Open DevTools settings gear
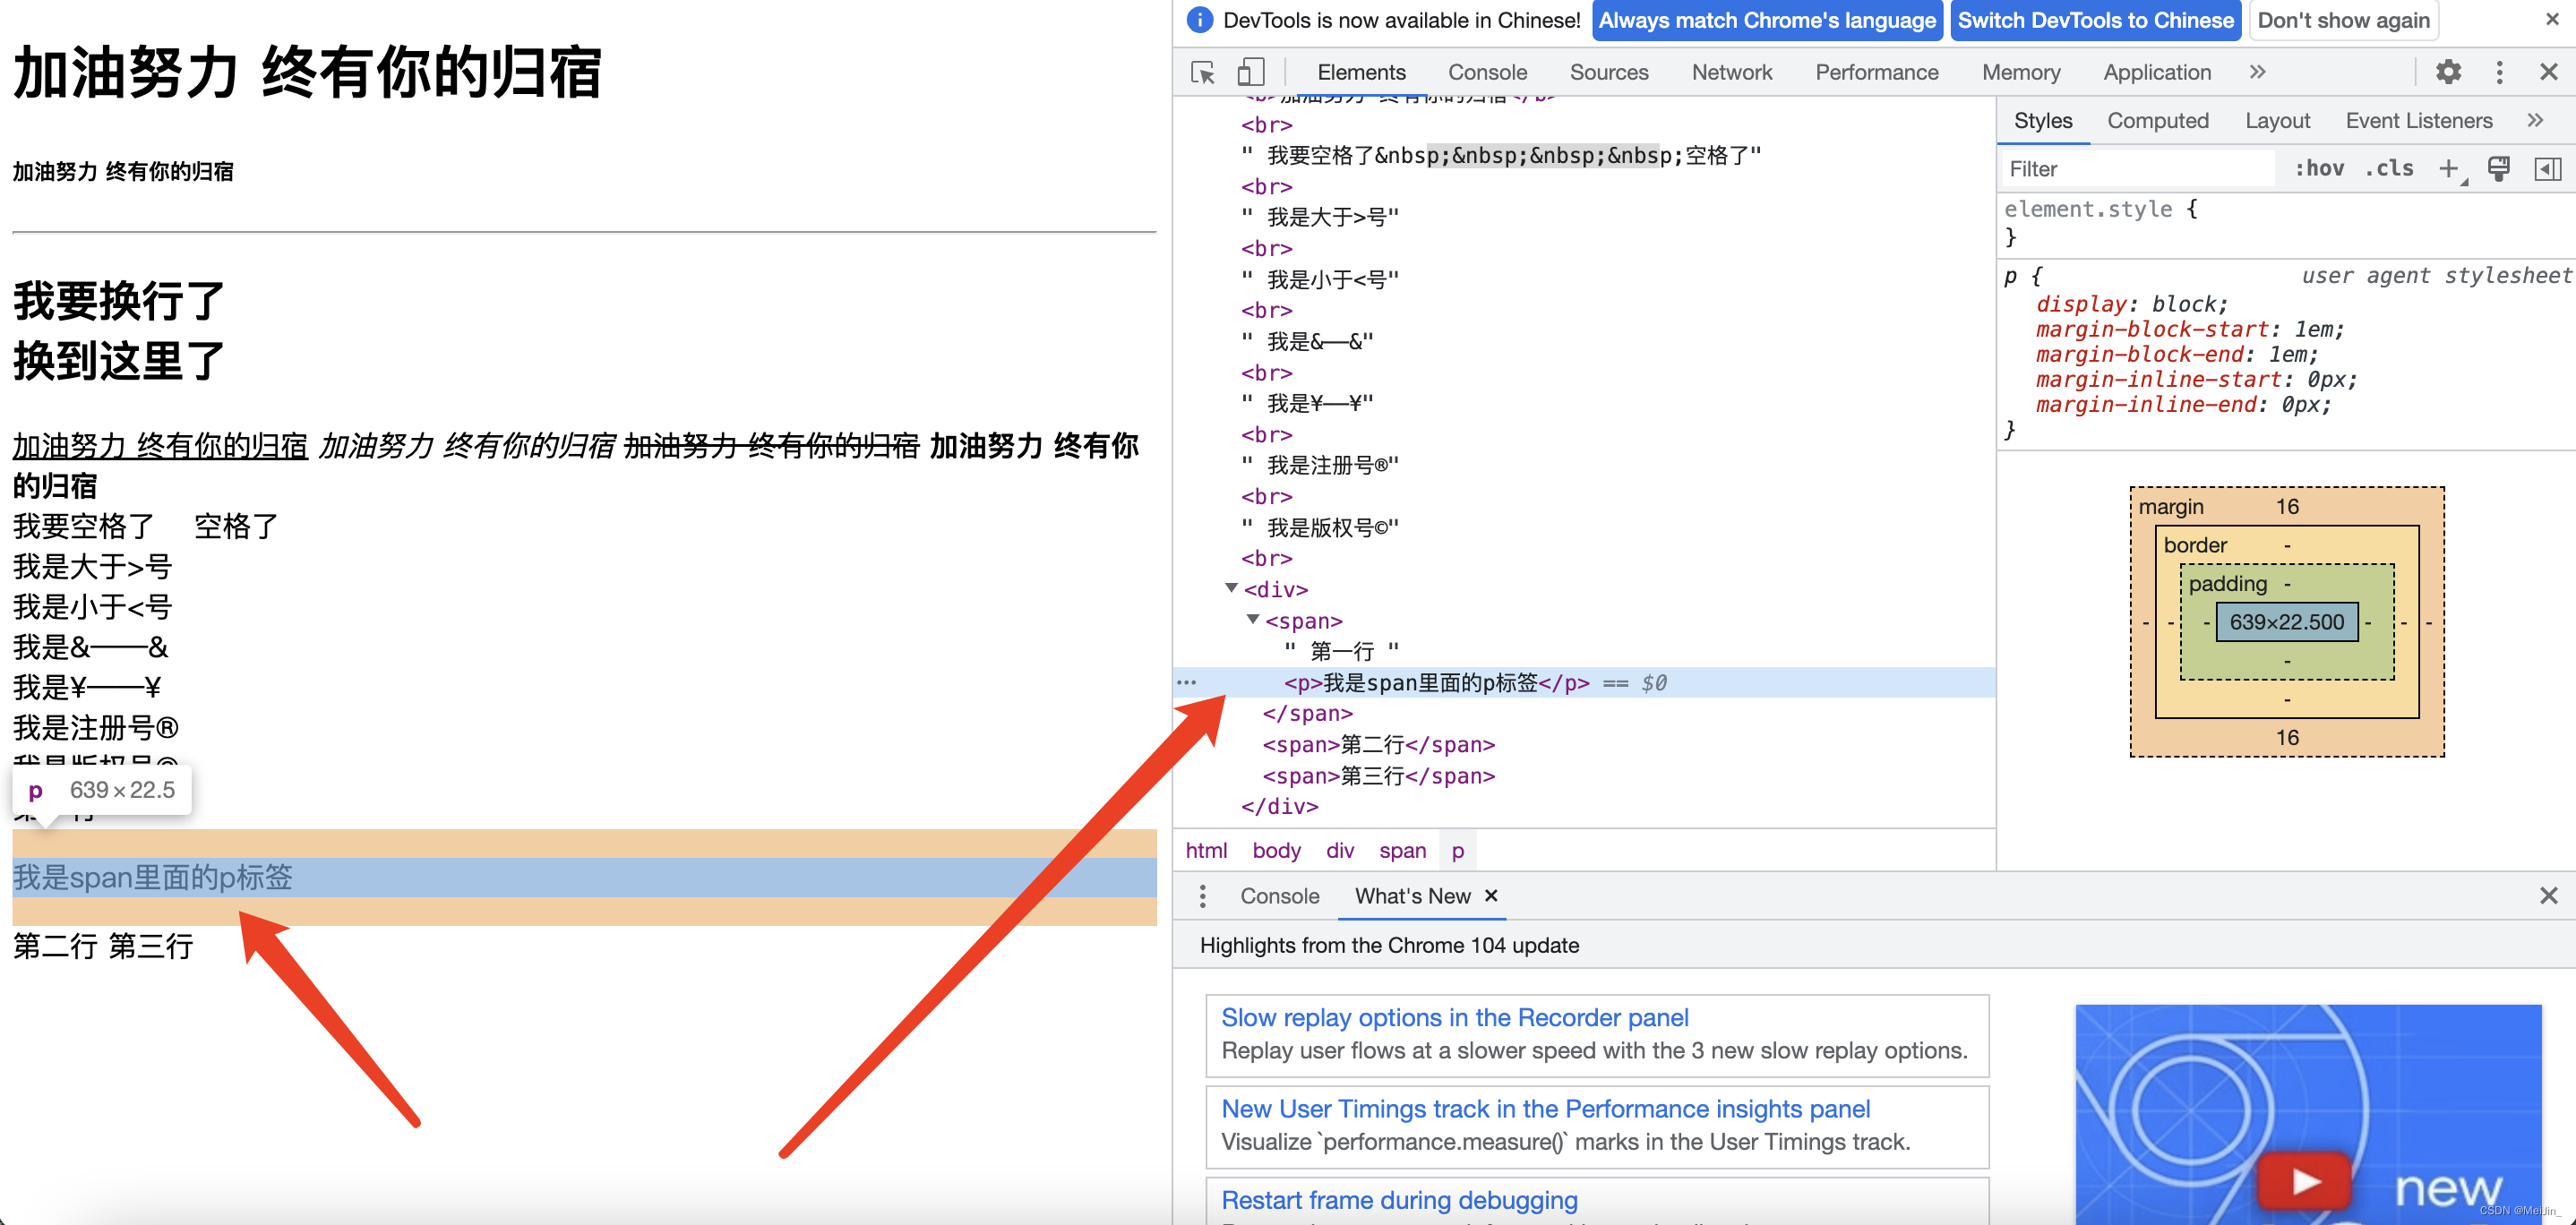Image resolution: width=2576 pixels, height=1225 pixels. pos(2447,72)
